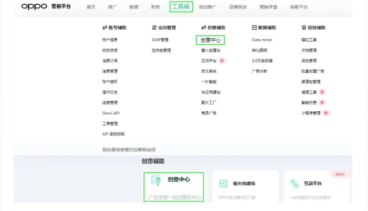Open 图片工厂 entry
368x211 pixels.
[209, 103]
